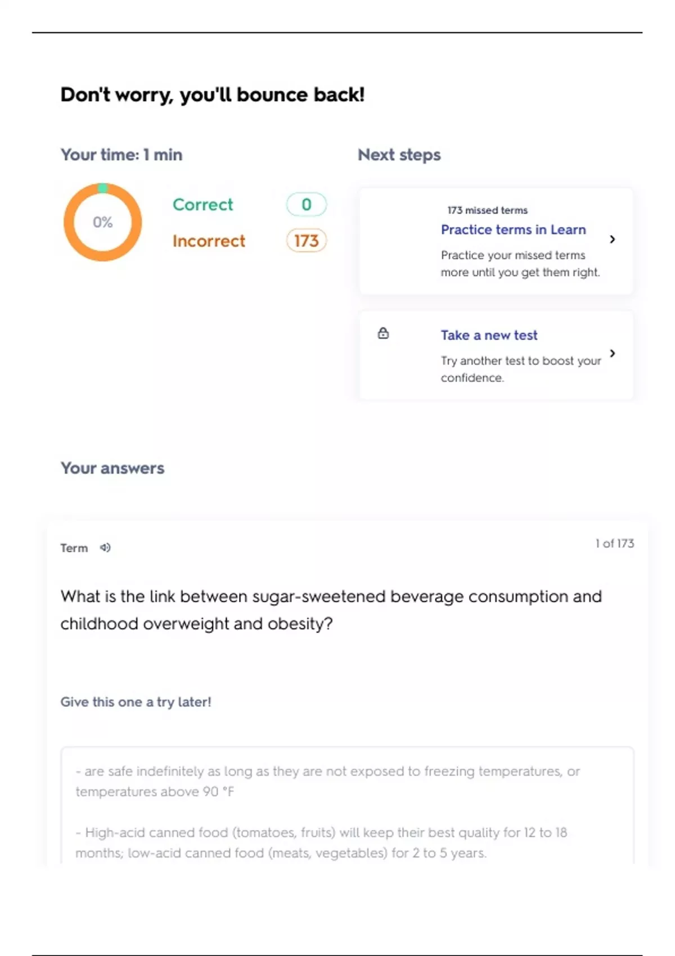
Task: Click the Next steps heading
Action: pos(399,155)
